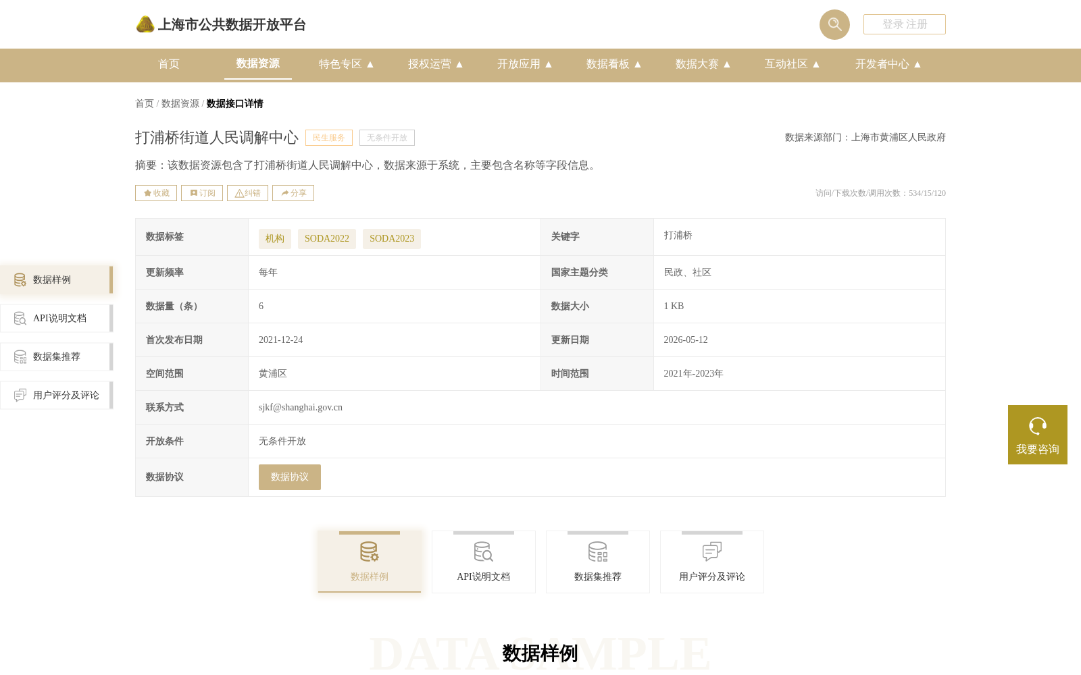The height and width of the screenshot is (675, 1081).
Task: Click the 数据样例 card database icon
Action: click(370, 551)
